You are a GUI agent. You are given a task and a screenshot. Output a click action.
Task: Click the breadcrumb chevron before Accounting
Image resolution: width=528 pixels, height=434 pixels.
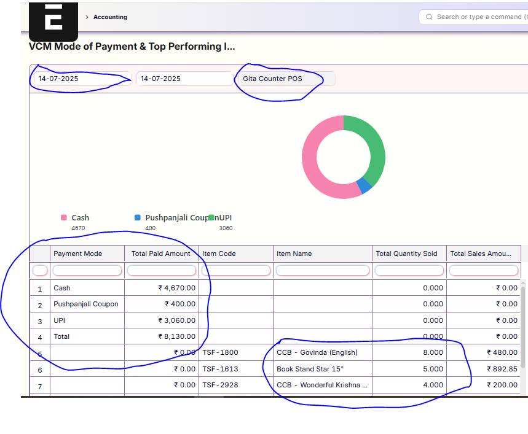pyautogui.click(x=87, y=17)
